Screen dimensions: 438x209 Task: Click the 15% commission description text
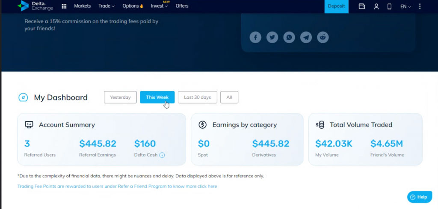pos(92,25)
